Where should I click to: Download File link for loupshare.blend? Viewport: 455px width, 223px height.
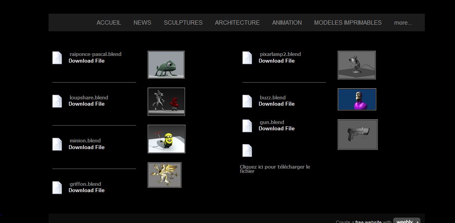(x=87, y=104)
